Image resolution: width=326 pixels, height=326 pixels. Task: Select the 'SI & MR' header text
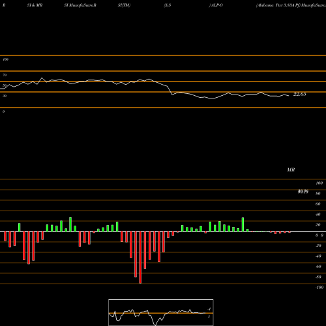click(x=35, y=5)
